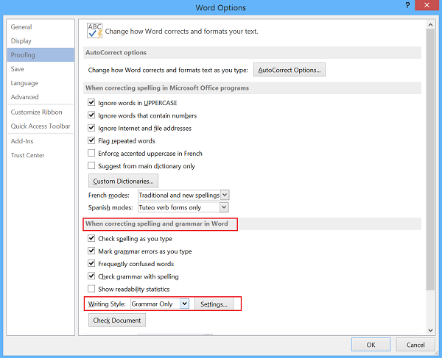The width and height of the screenshot is (442, 358).
Task: Open the Spanish modes dropdown
Action: pyautogui.click(x=224, y=207)
